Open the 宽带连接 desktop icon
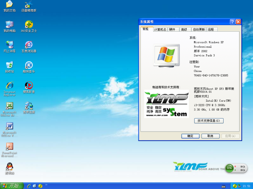 pyautogui.click(x=29, y=108)
